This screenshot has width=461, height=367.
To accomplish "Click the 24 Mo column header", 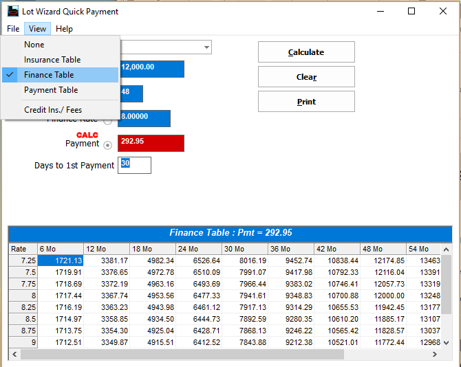I will 199,249.
